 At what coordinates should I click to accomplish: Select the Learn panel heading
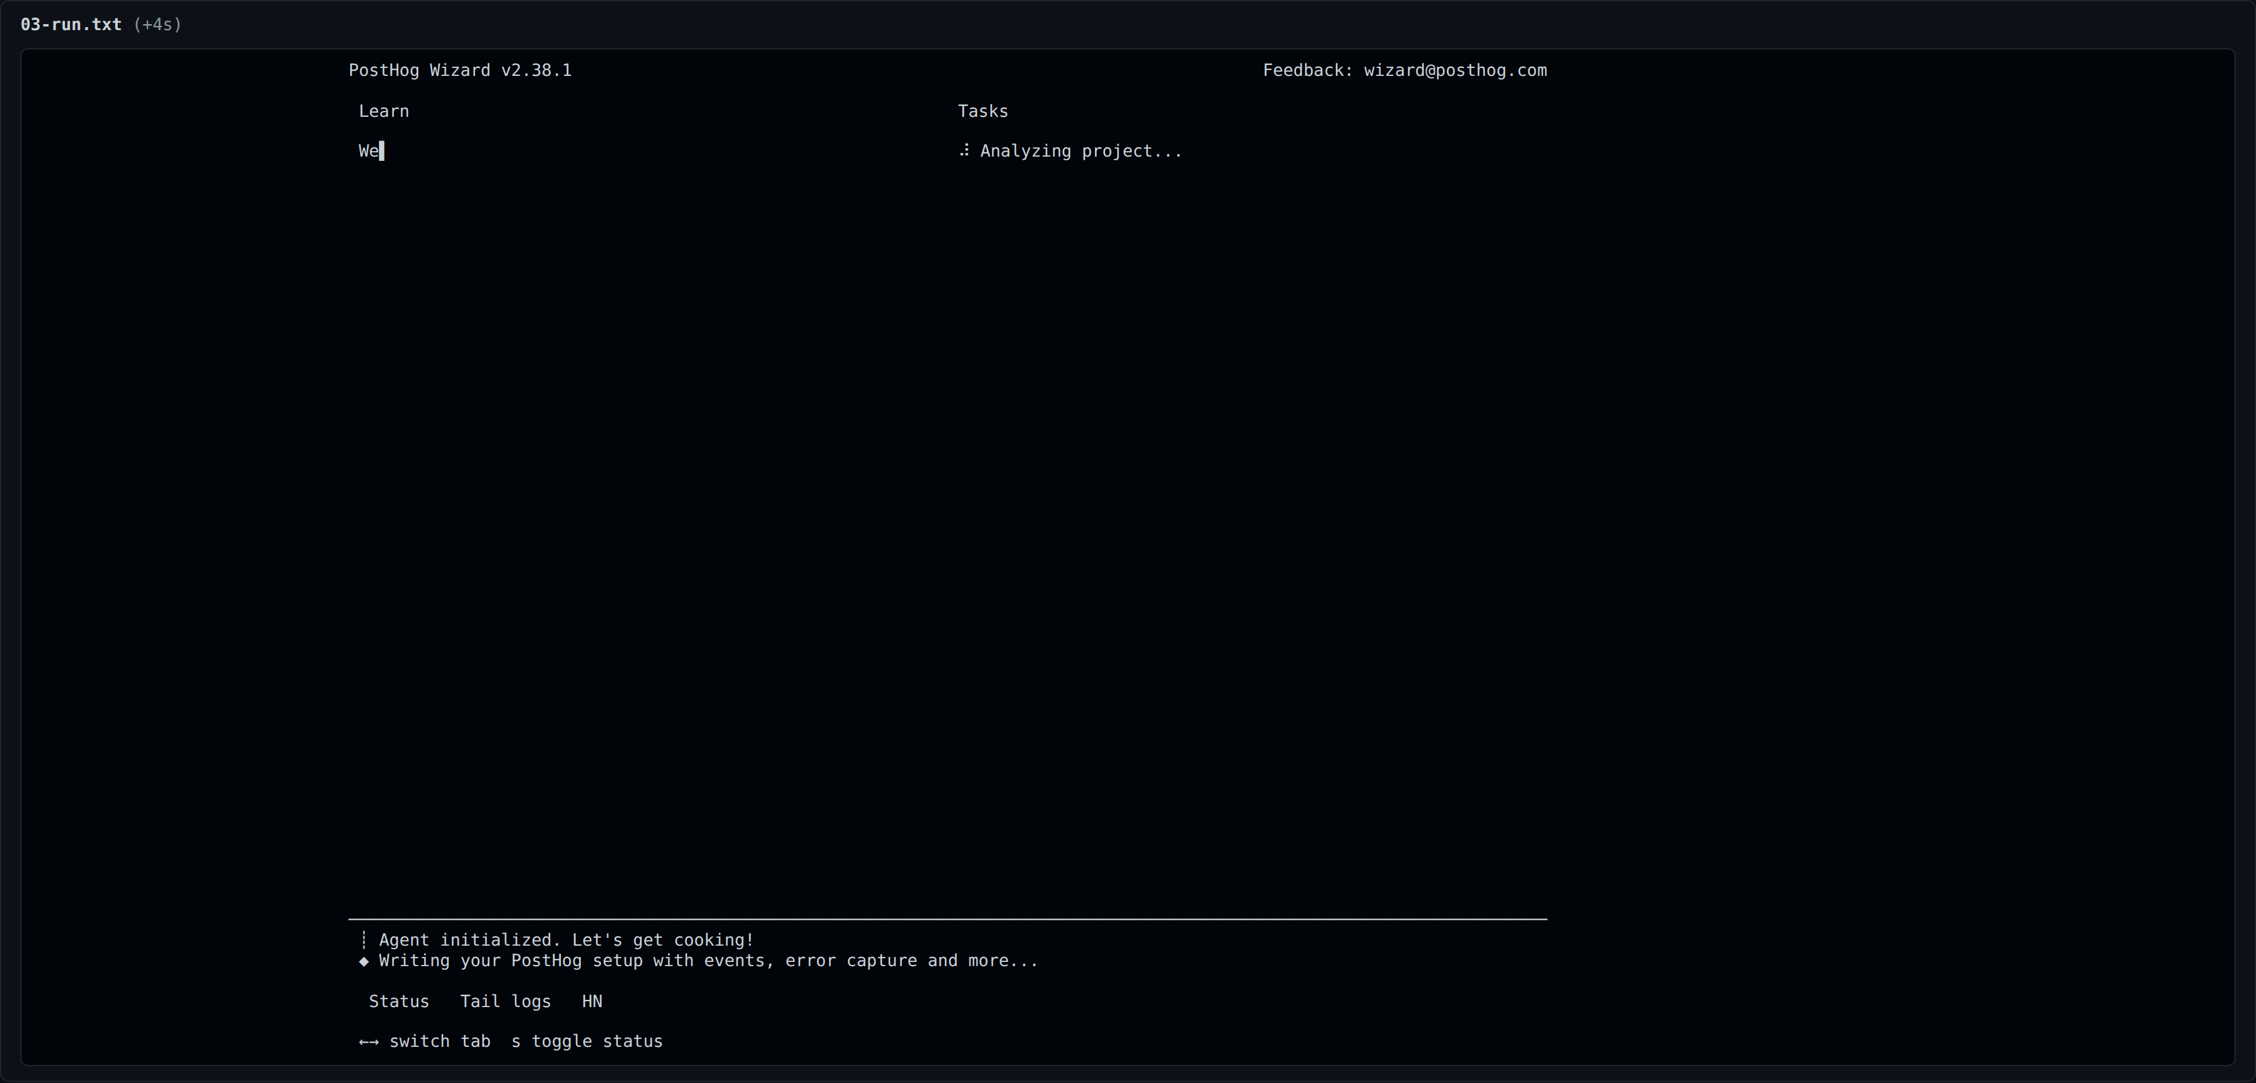coord(384,111)
